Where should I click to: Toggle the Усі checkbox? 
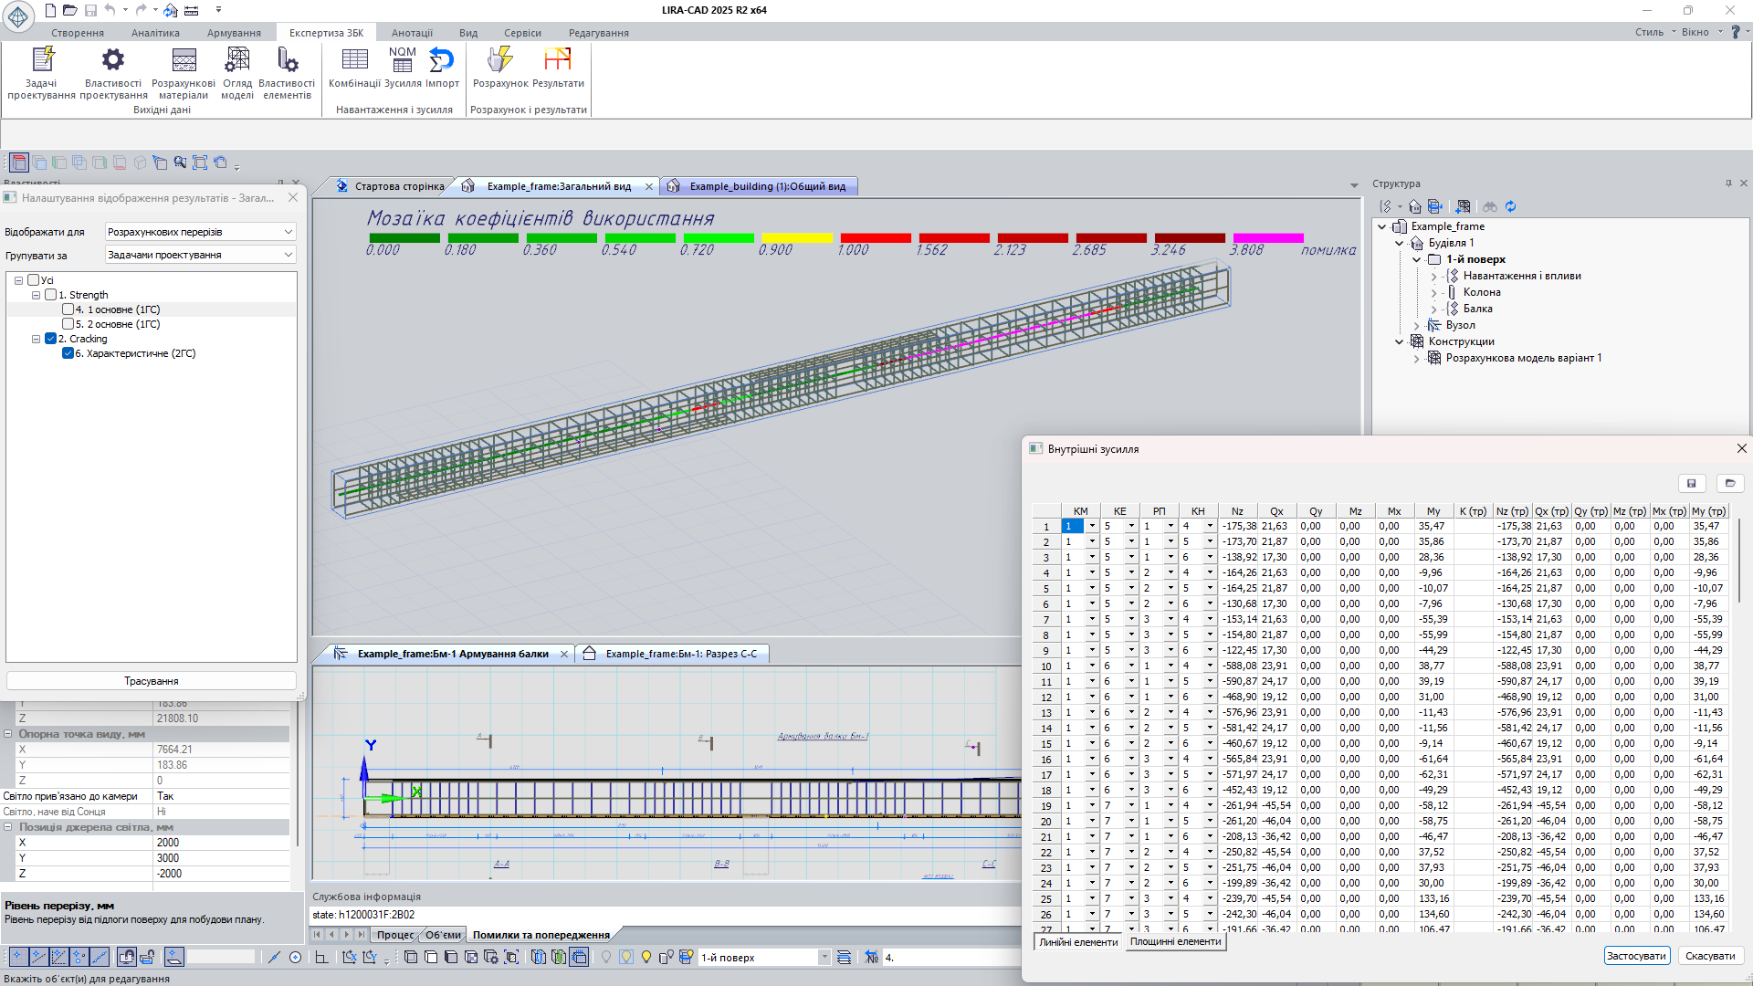click(x=34, y=280)
